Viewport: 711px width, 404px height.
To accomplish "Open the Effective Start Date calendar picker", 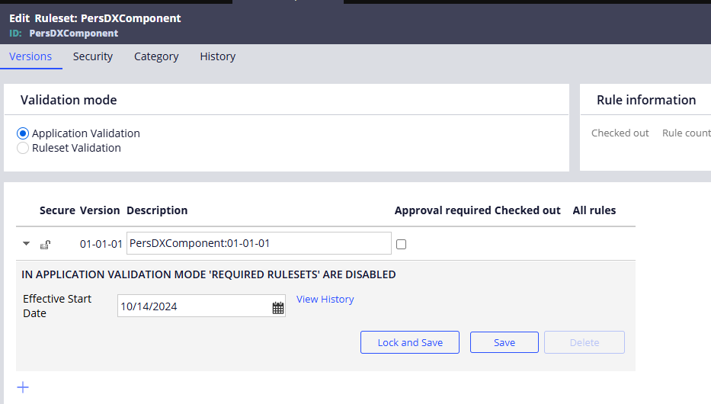I will [x=278, y=308].
